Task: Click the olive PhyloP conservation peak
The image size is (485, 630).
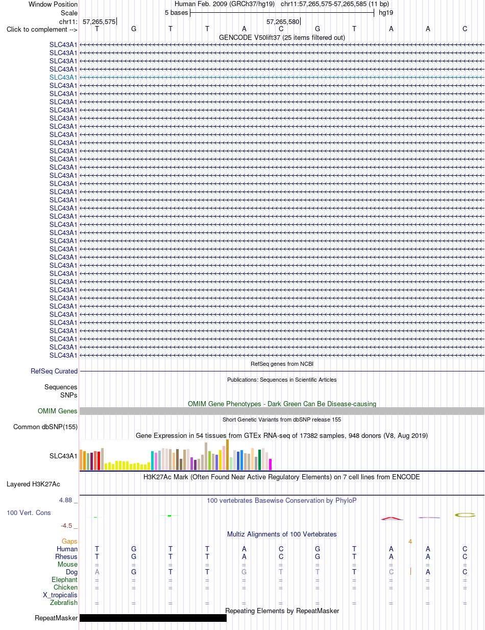Action: point(465,515)
